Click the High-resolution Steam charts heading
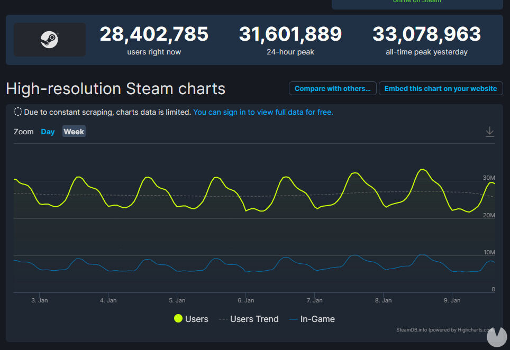 [115, 89]
